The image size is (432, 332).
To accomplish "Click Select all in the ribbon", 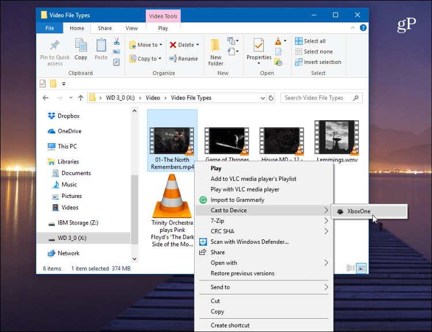I will click(x=310, y=41).
